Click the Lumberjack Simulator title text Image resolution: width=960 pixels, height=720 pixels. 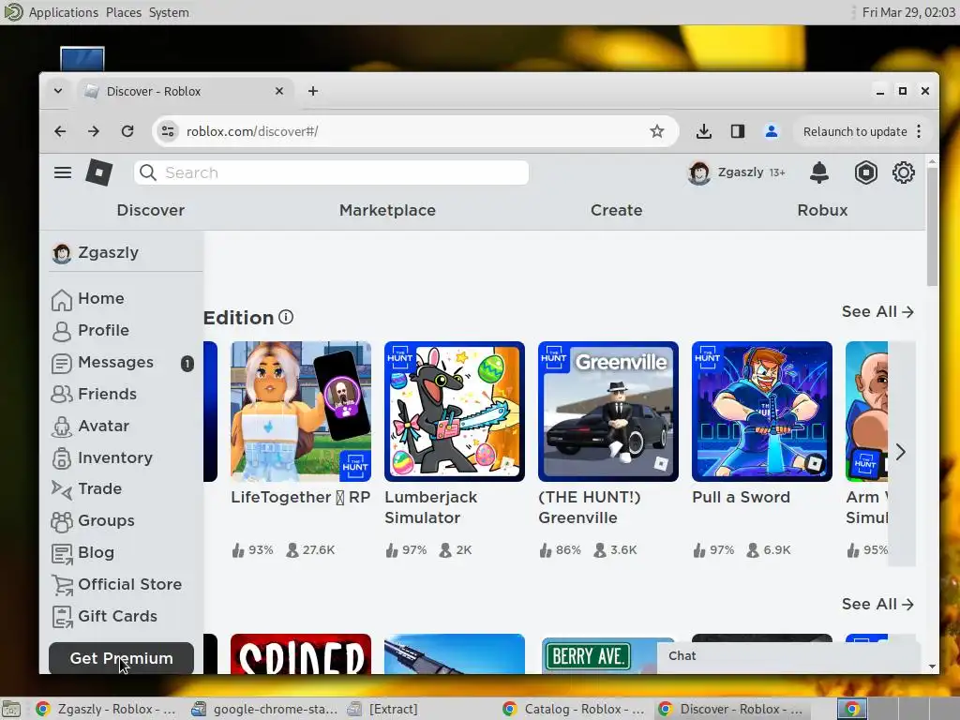coord(430,507)
